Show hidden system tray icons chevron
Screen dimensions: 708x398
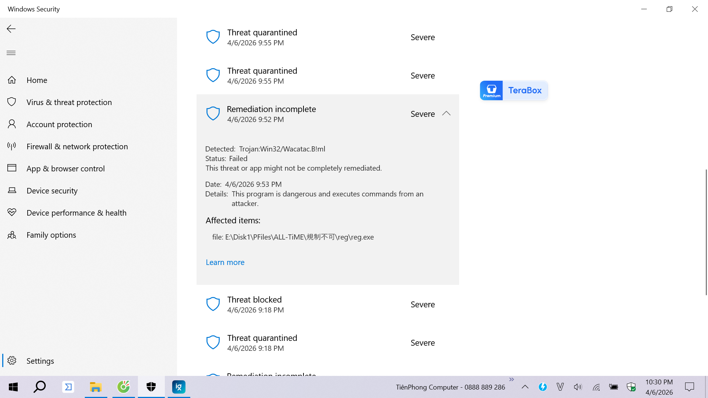pos(525,387)
